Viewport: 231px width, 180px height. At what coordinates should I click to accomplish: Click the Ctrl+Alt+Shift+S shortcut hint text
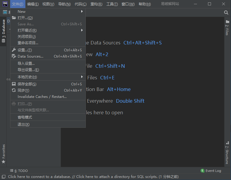click(x=143, y=43)
